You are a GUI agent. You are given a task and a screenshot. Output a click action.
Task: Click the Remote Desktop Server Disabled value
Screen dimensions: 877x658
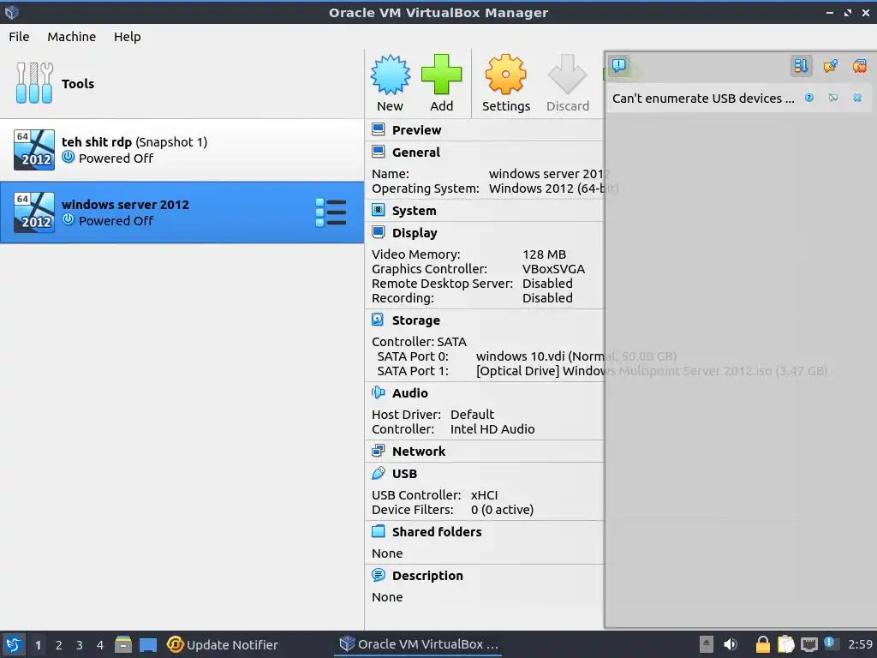[x=547, y=284]
